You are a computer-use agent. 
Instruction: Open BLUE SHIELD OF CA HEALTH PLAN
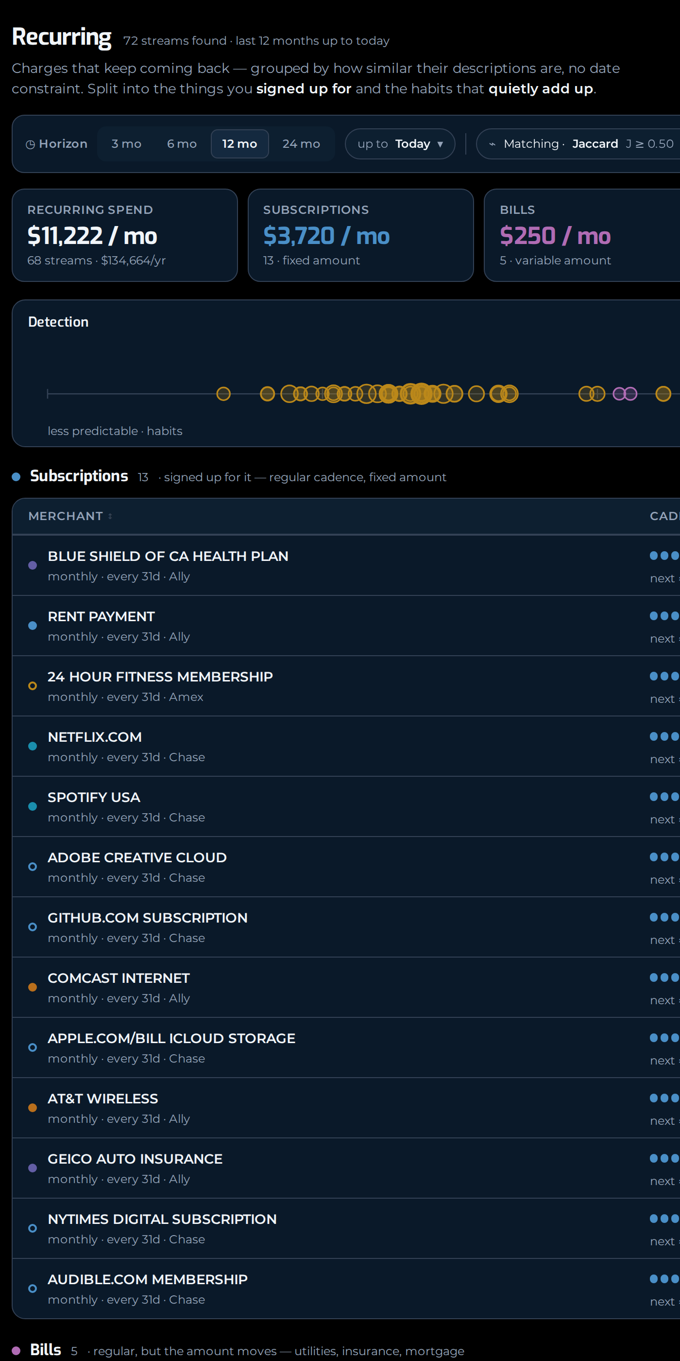click(168, 557)
